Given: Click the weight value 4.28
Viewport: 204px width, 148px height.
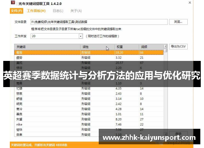Looking at the screenshot, I should tap(118, 109).
